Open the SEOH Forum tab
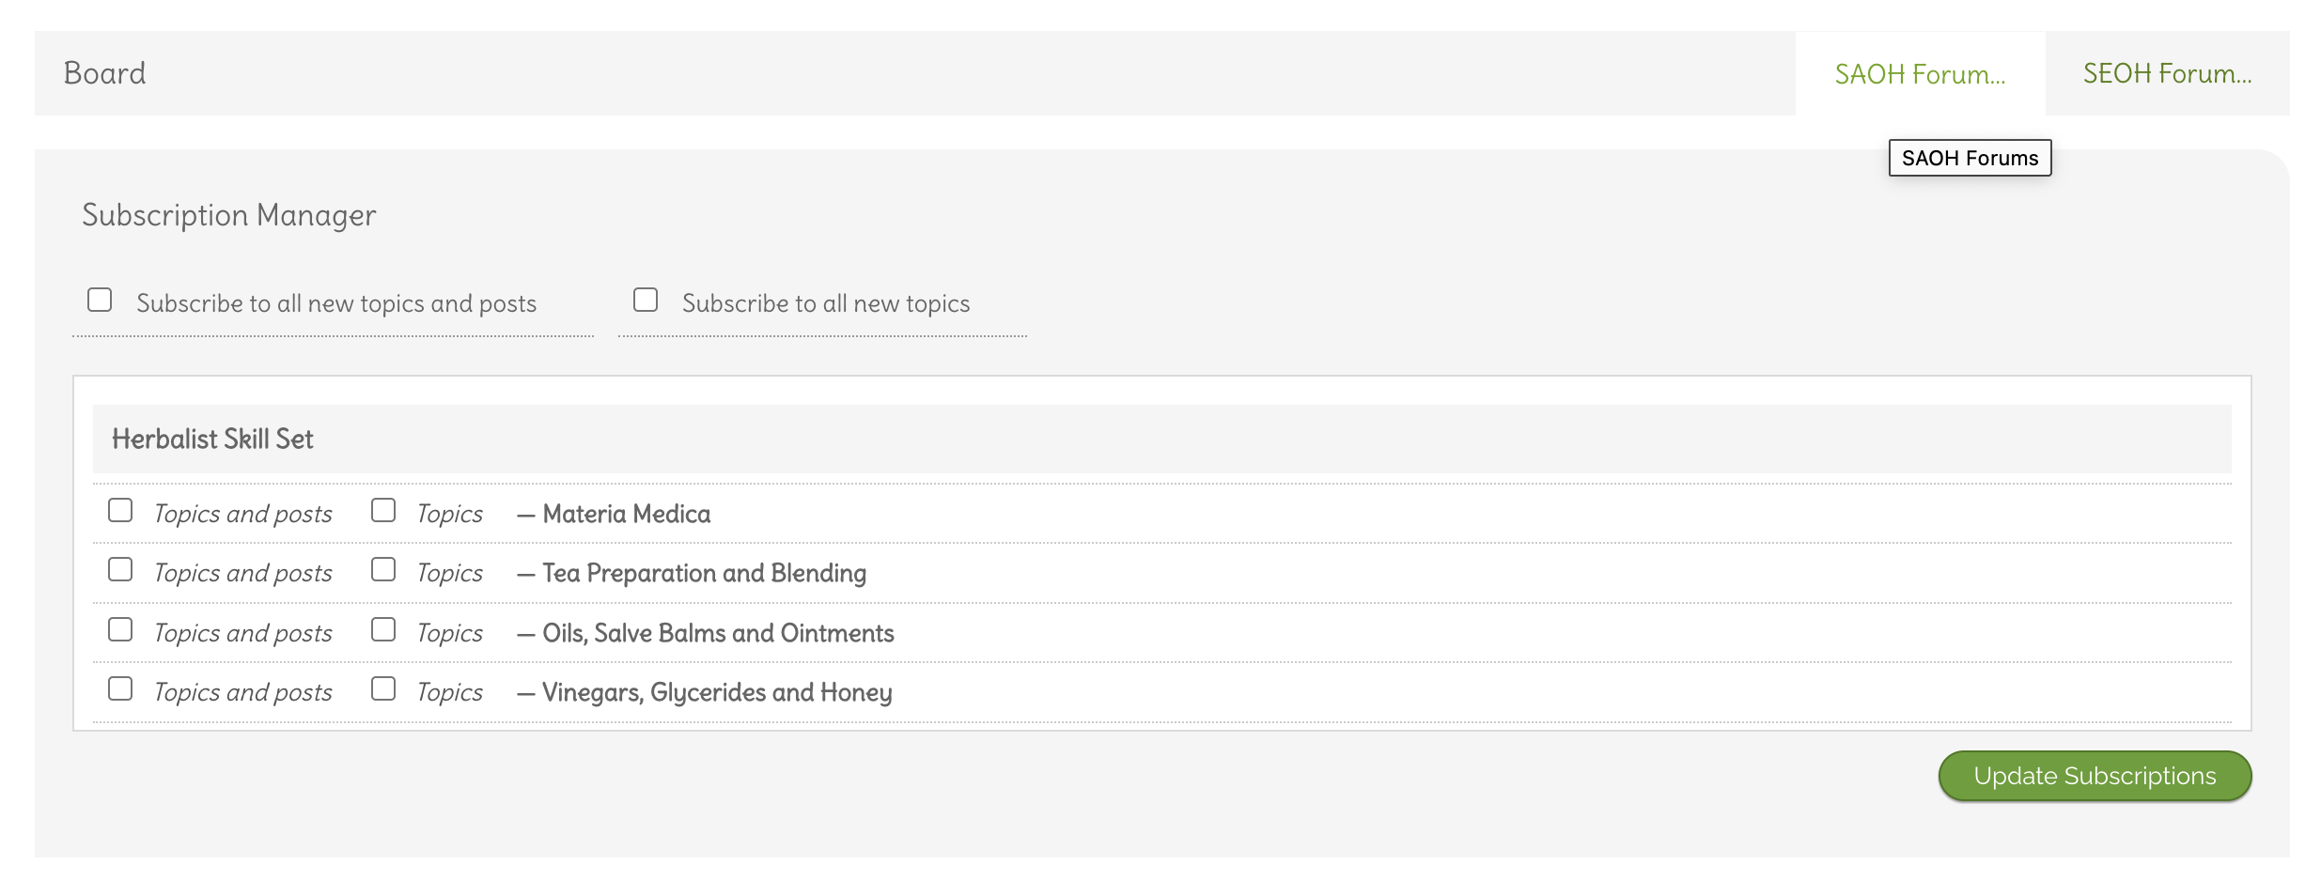The image size is (2321, 896). (x=2167, y=74)
